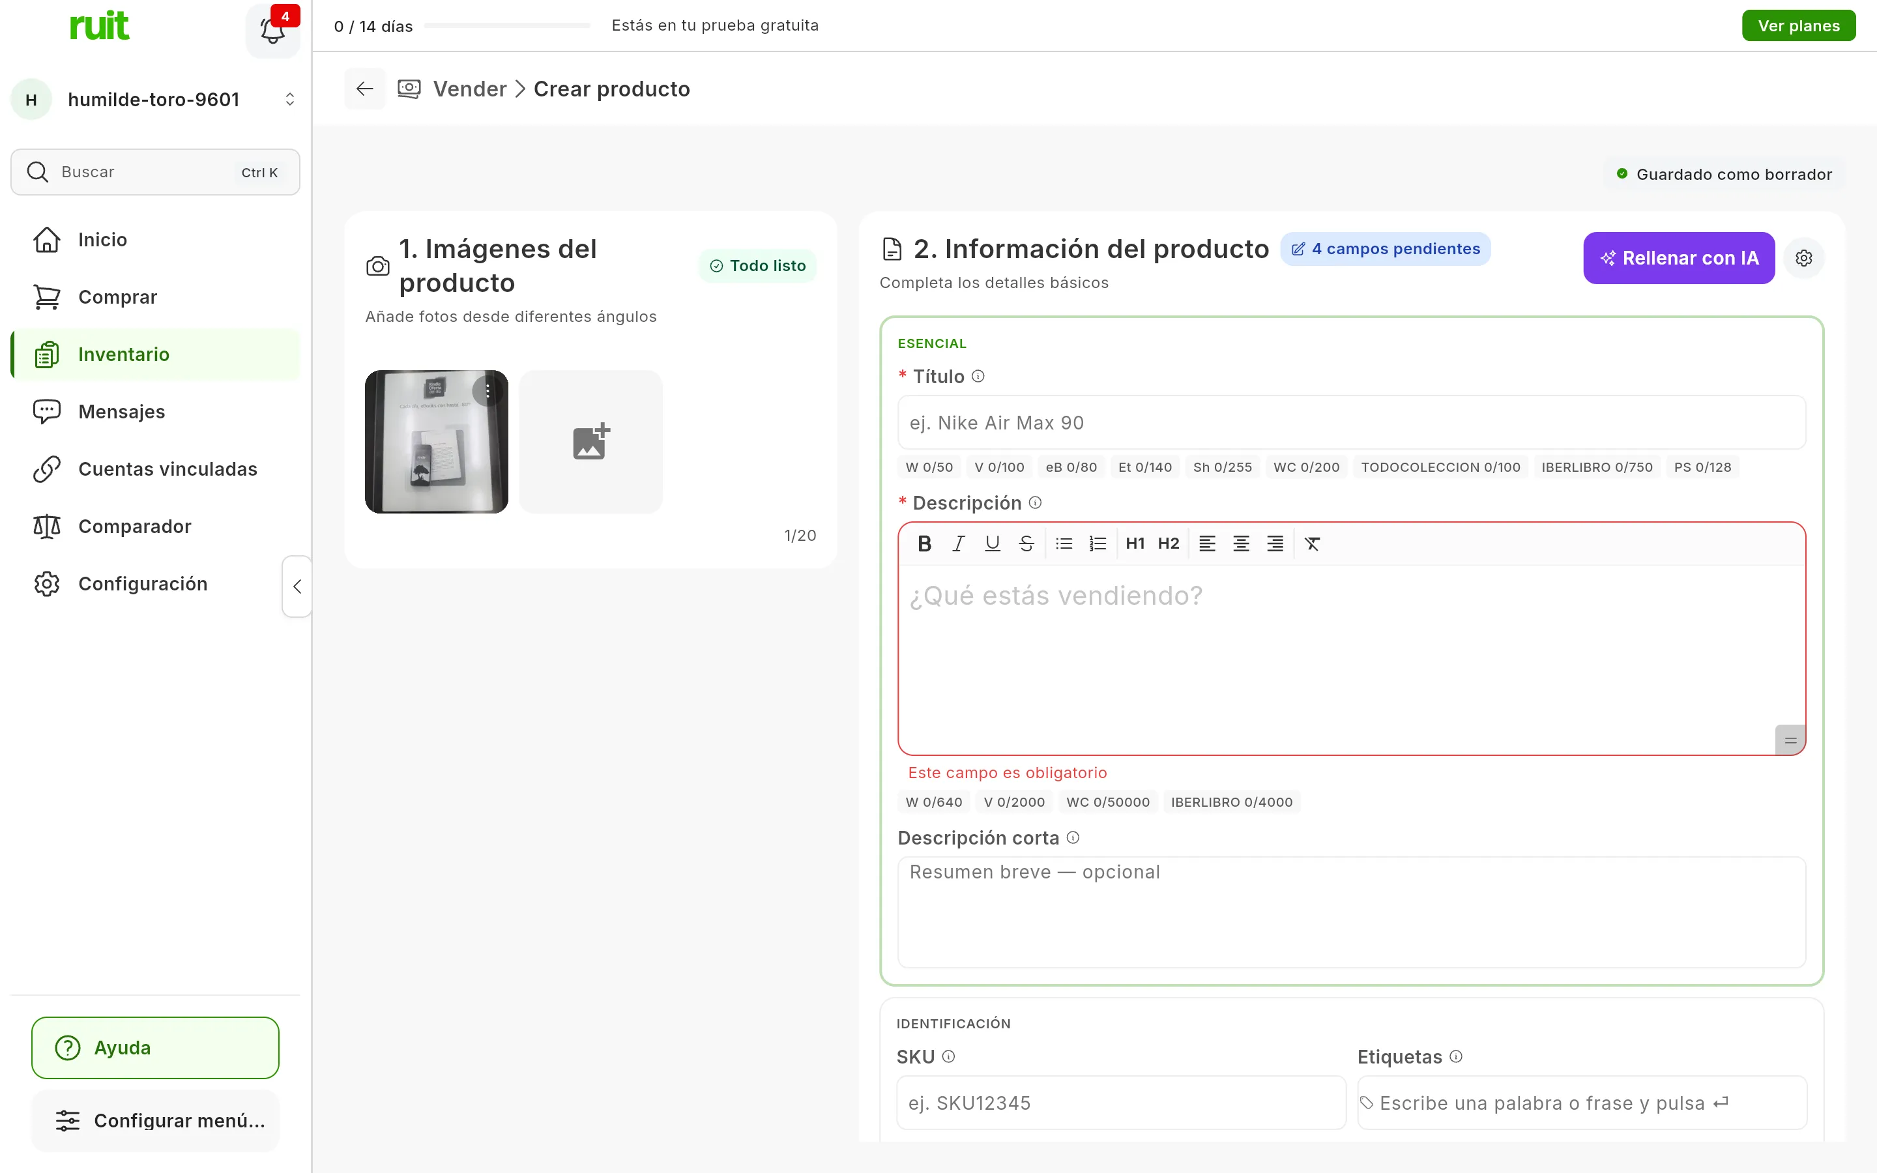Select the uploaded product image thumbnail
This screenshot has height=1173, width=1877.
[436, 441]
